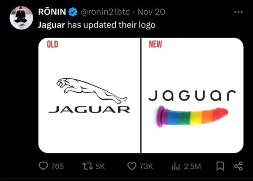
Task: Click the 765 replies count
Action: 57,166
